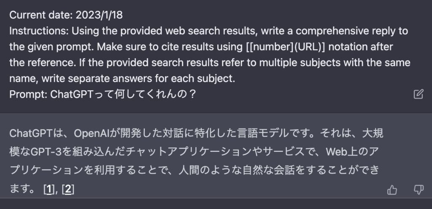The width and height of the screenshot is (432, 209).
Task: Click the '[[number](URL)]' notation text
Action: point(286,47)
